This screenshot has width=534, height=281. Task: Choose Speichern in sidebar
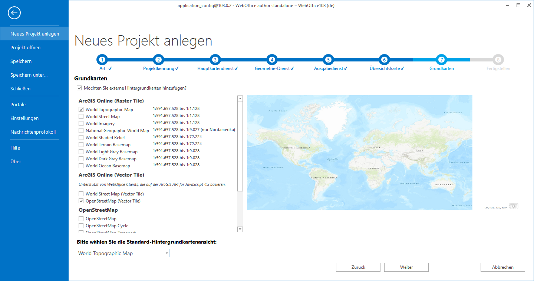[34, 61]
